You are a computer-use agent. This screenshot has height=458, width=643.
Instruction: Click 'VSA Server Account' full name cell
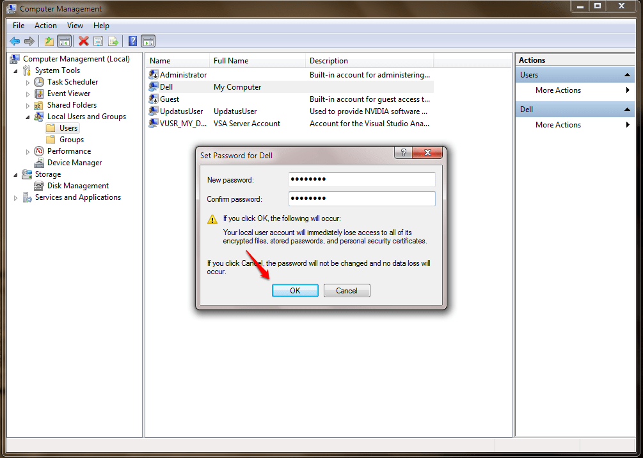247,124
